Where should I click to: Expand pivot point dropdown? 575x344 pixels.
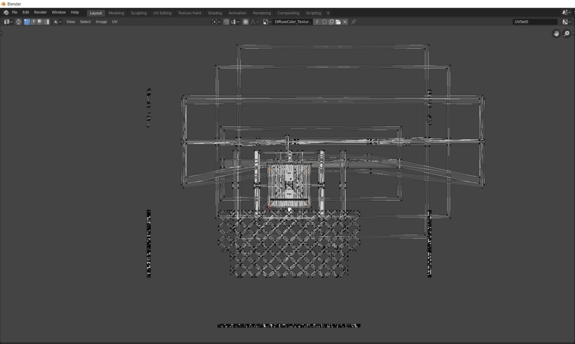coord(216,22)
